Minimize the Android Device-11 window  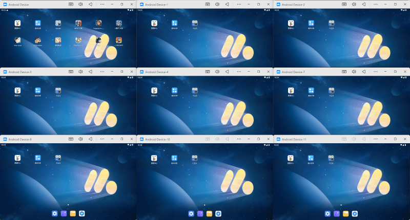[x=385, y=139]
